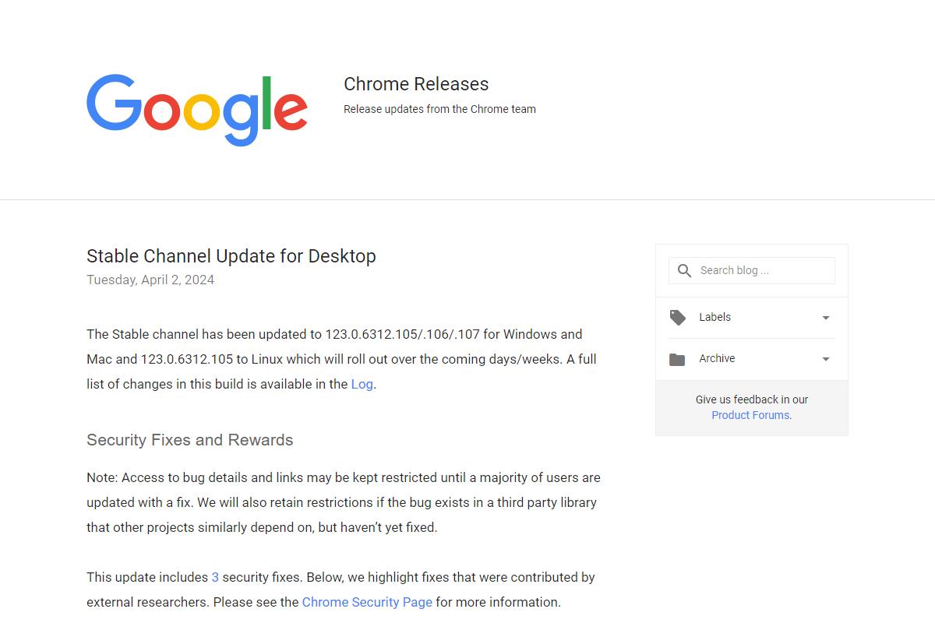Click the search magnifier icon
Image resolution: width=935 pixels, height=623 pixels.
684,270
